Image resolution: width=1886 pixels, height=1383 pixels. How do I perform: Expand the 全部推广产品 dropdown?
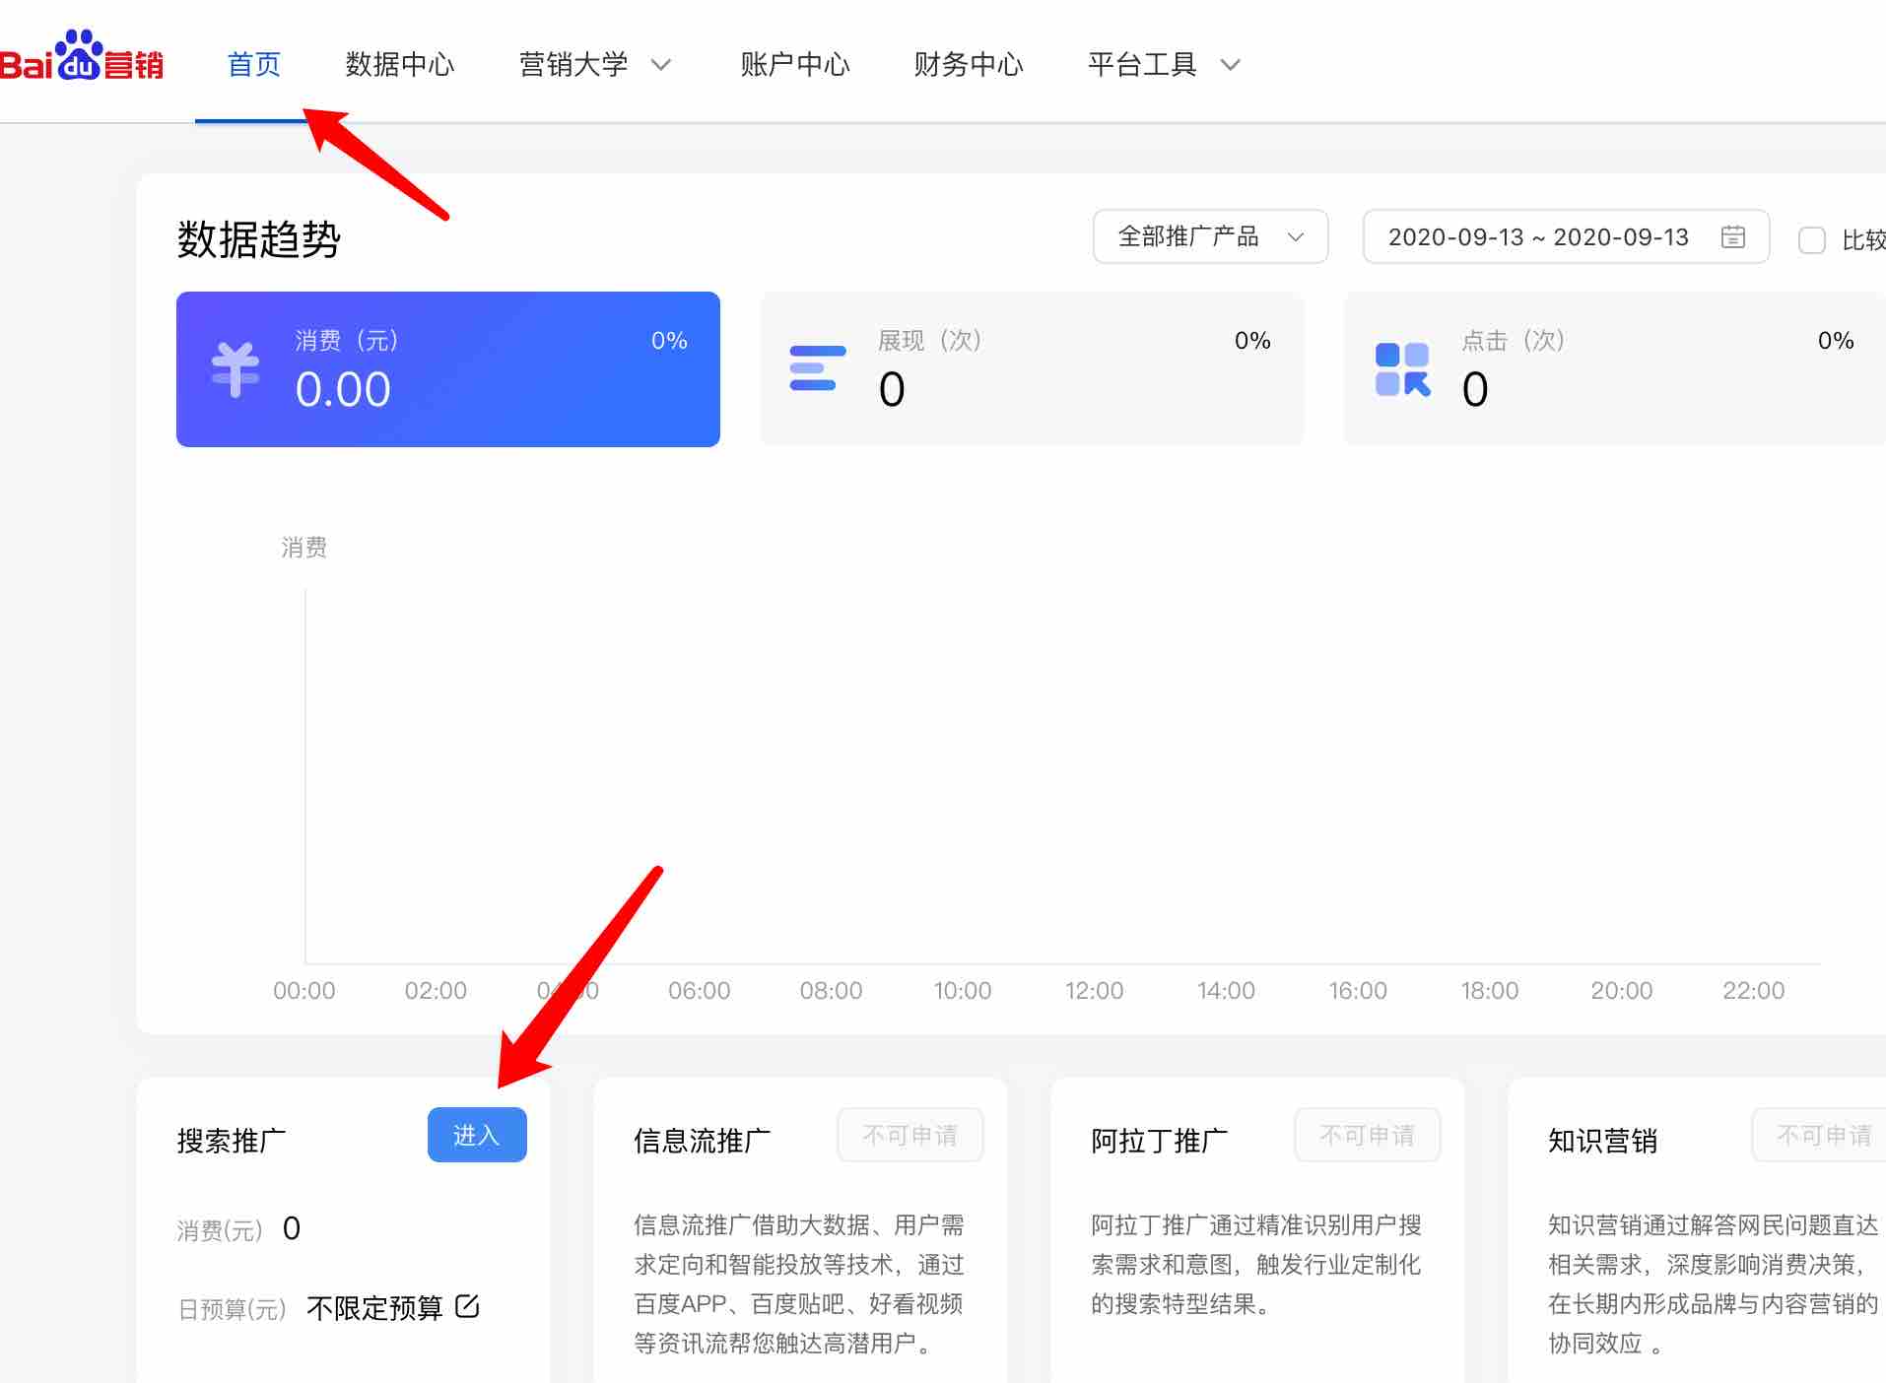pos(1210,237)
